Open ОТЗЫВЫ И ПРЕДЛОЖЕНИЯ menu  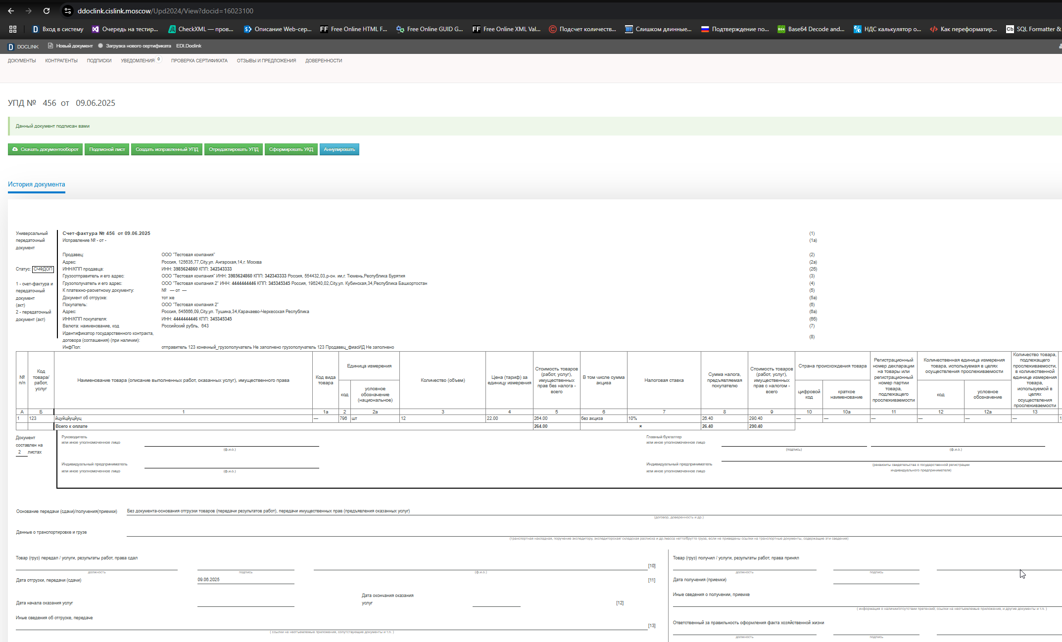266,61
